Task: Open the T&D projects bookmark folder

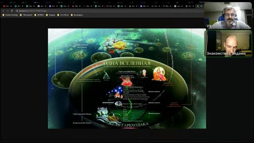Action: tap(26, 15)
